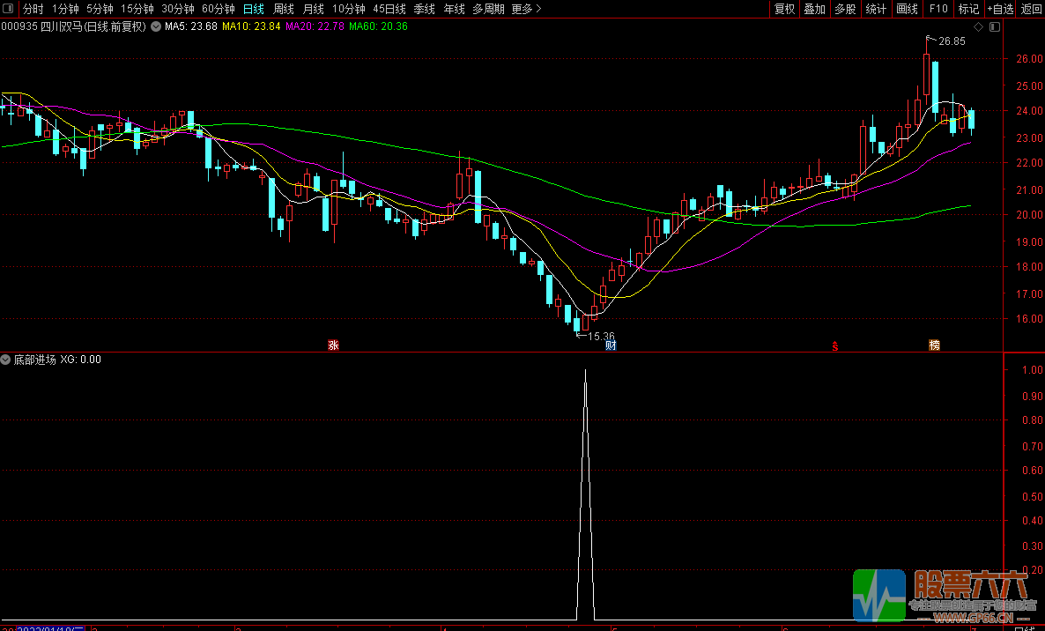Switch to 周线 weekly chart
1045x631 pixels.
point(284,9)
